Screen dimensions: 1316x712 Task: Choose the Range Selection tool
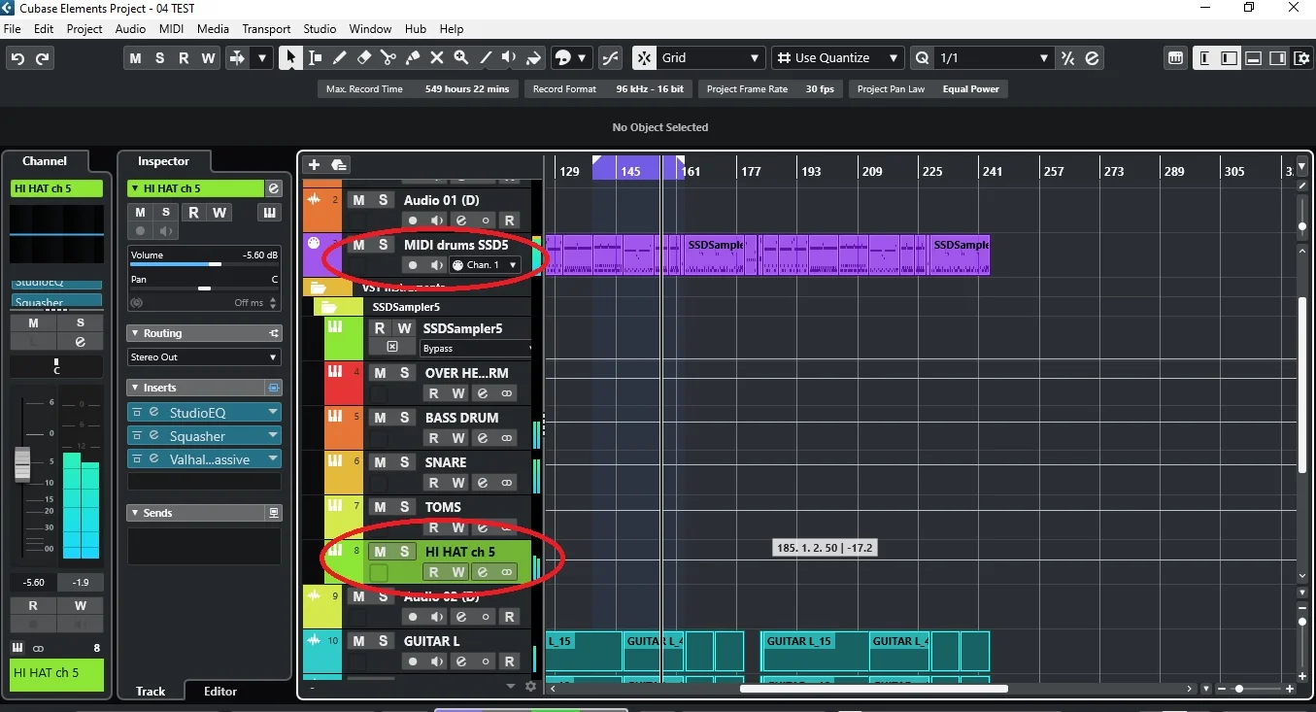(315, 58)
